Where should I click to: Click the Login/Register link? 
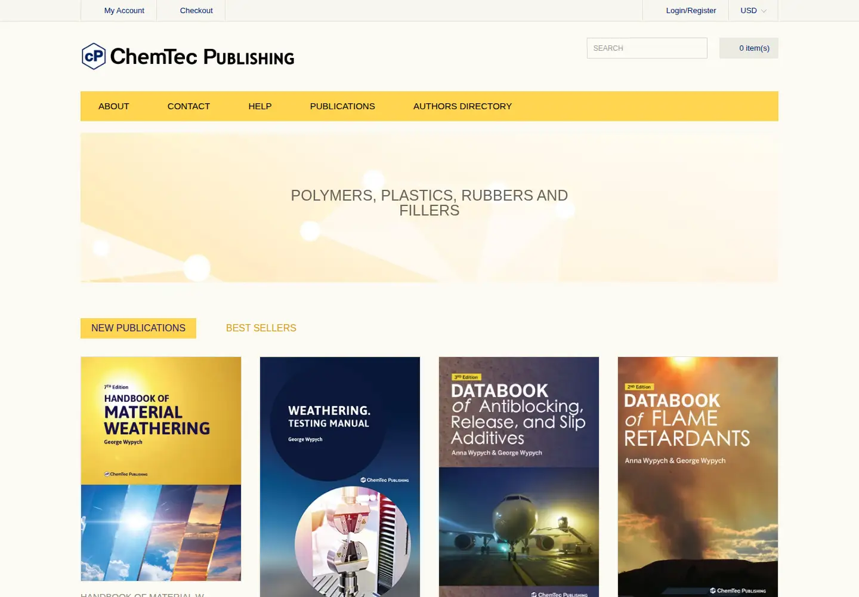click(x=691, y=11)
